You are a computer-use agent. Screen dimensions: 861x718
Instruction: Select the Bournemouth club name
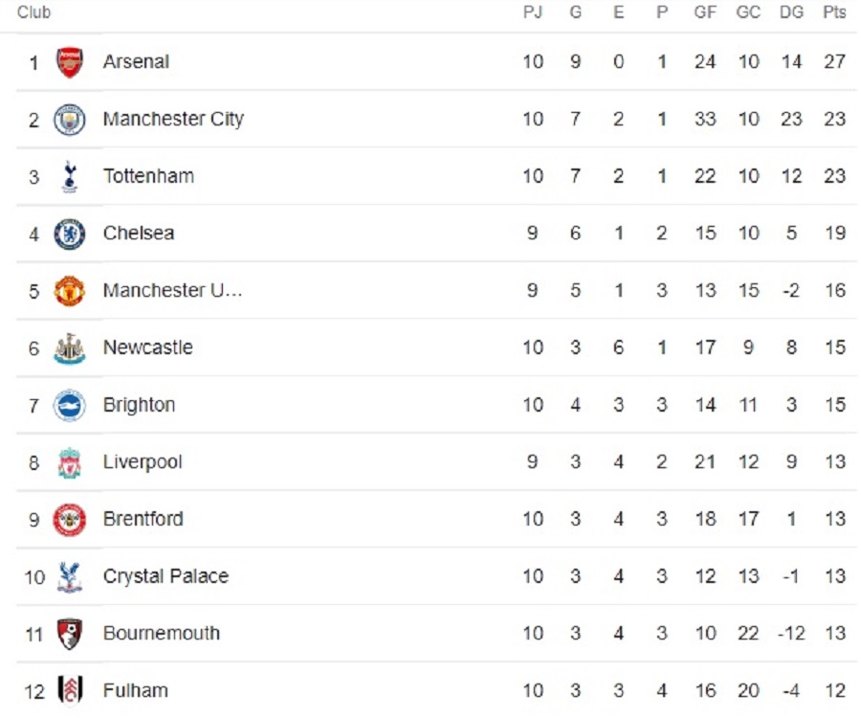click(161, 634)
